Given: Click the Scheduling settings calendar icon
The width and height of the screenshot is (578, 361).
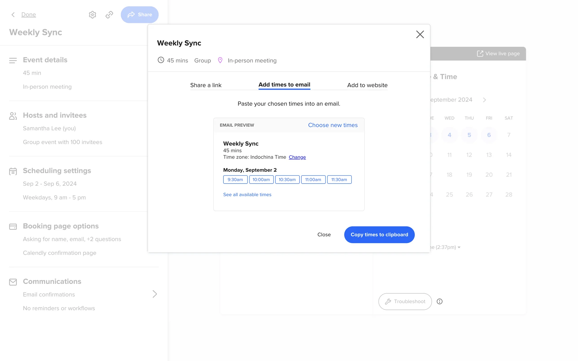Looking at the screenshot, I should [13, 171].
